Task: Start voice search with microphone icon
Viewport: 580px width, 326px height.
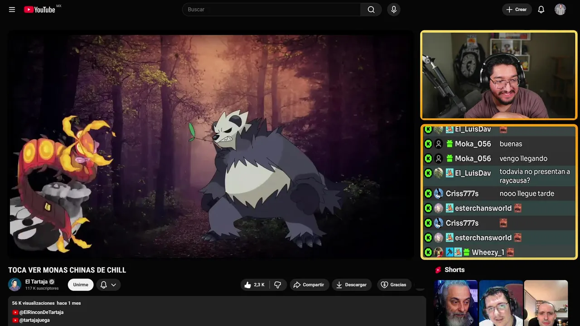Action: [393, 10]
